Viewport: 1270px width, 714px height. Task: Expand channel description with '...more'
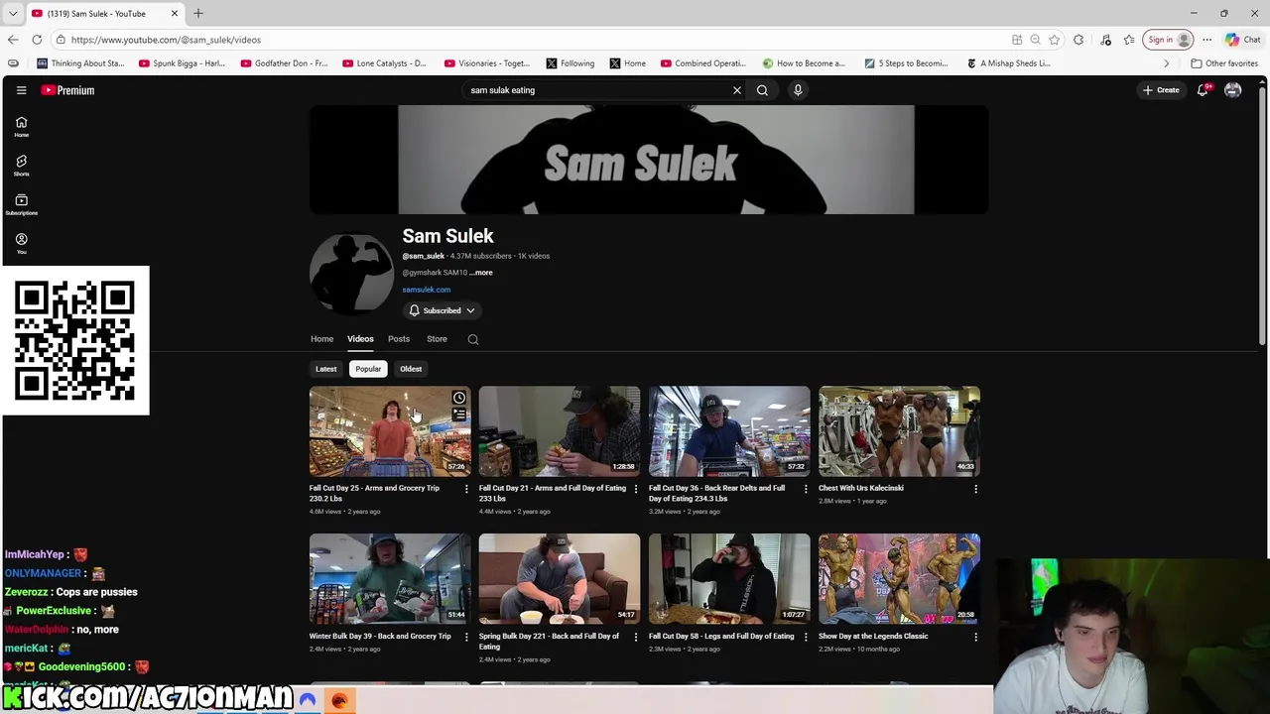[x=481, y=273]
